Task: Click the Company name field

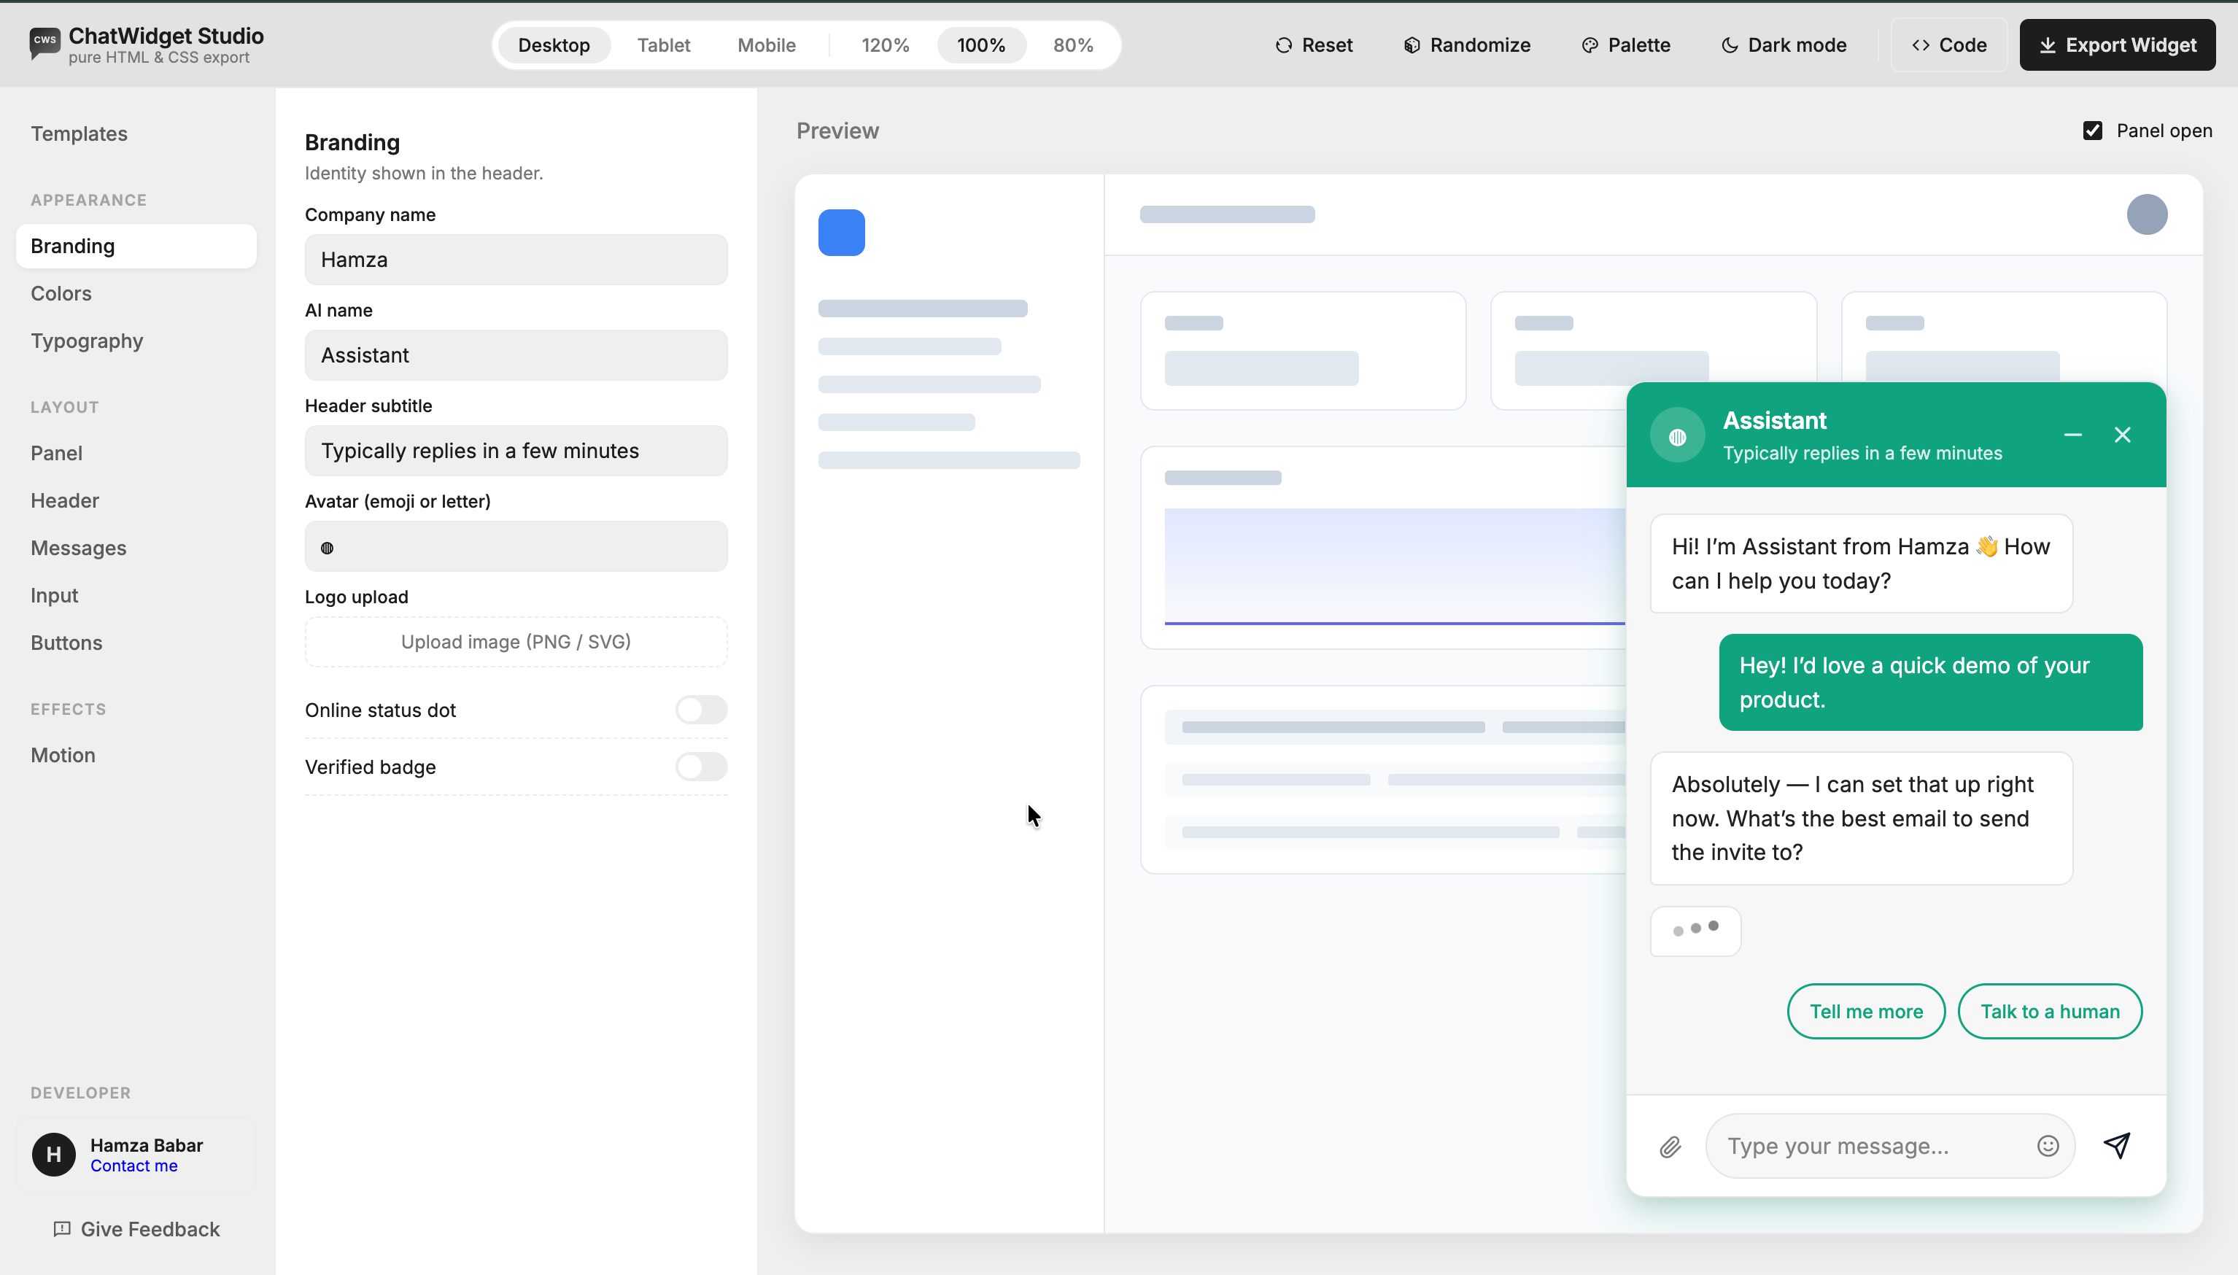Action: tap(516, 259)
